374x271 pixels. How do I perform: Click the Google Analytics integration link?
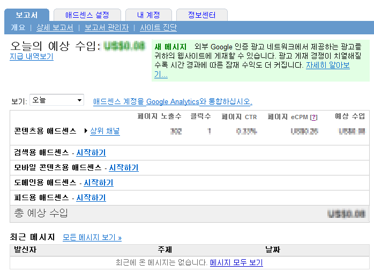tap(173, 101)
